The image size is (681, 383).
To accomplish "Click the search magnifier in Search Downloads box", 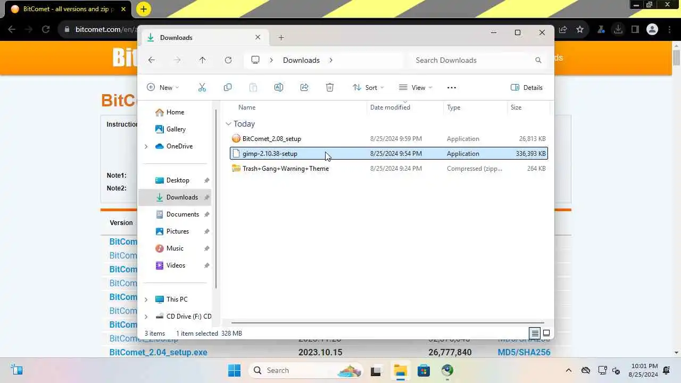I will [538, 60].
